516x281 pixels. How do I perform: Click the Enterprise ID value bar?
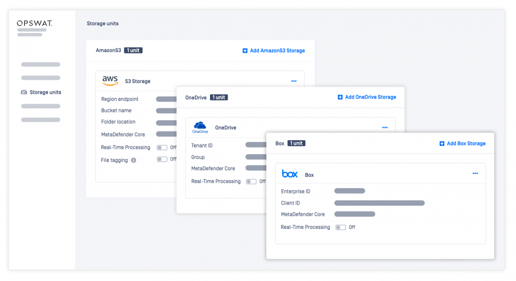(x=350, y=191)
